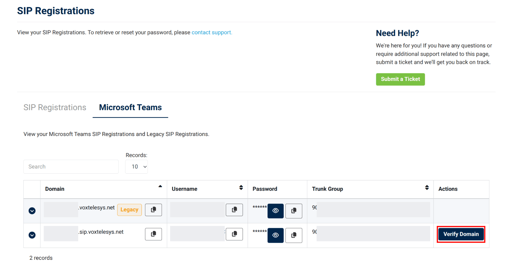Copy username in the Legacy row
Screen dimensions: 508x268
pos(234,210)
